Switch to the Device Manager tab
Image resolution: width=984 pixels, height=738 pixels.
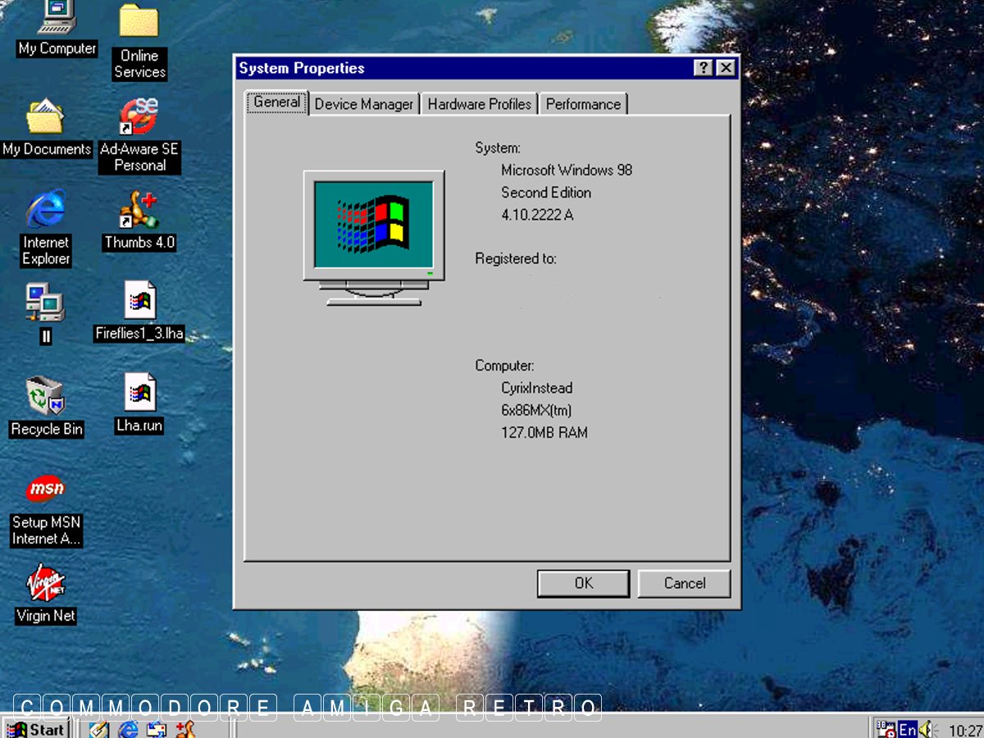(x=364, y=104)
